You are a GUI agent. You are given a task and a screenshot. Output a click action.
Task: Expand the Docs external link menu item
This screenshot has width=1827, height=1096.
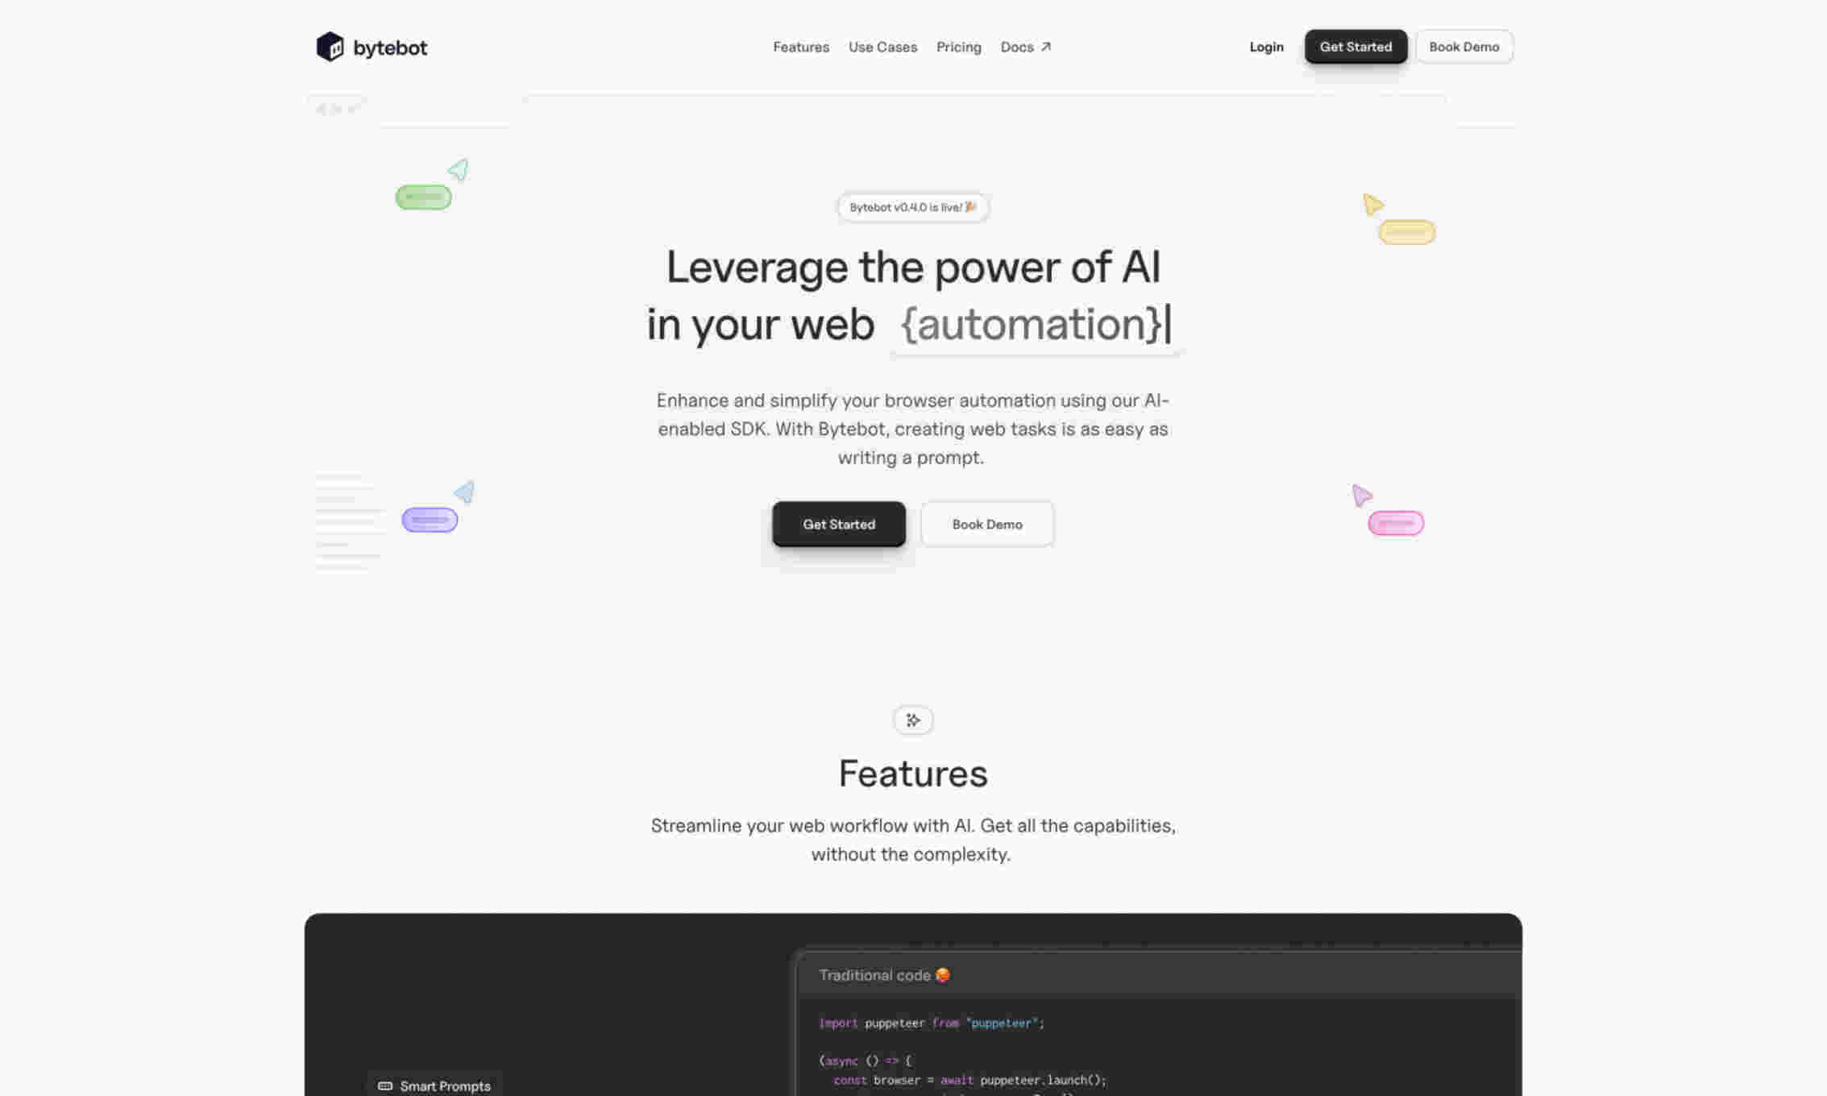coord(1026,46)
